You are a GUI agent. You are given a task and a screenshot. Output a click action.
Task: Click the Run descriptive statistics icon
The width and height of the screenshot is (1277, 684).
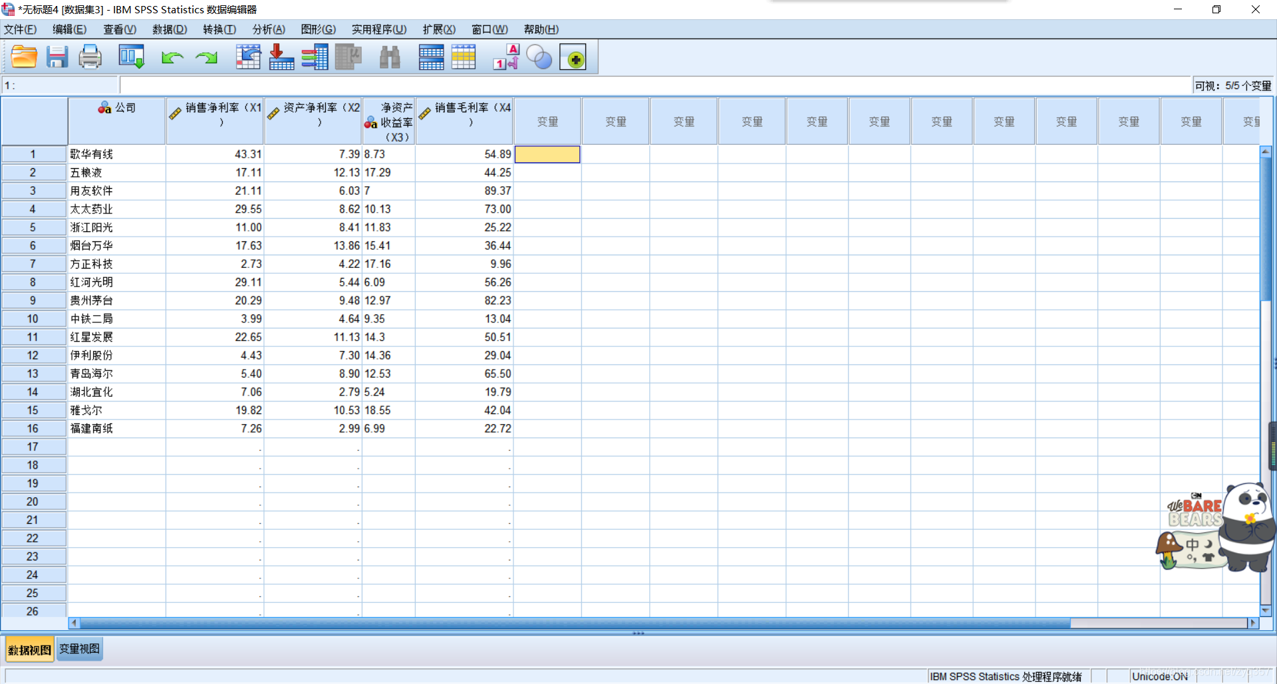click(348, 57)
